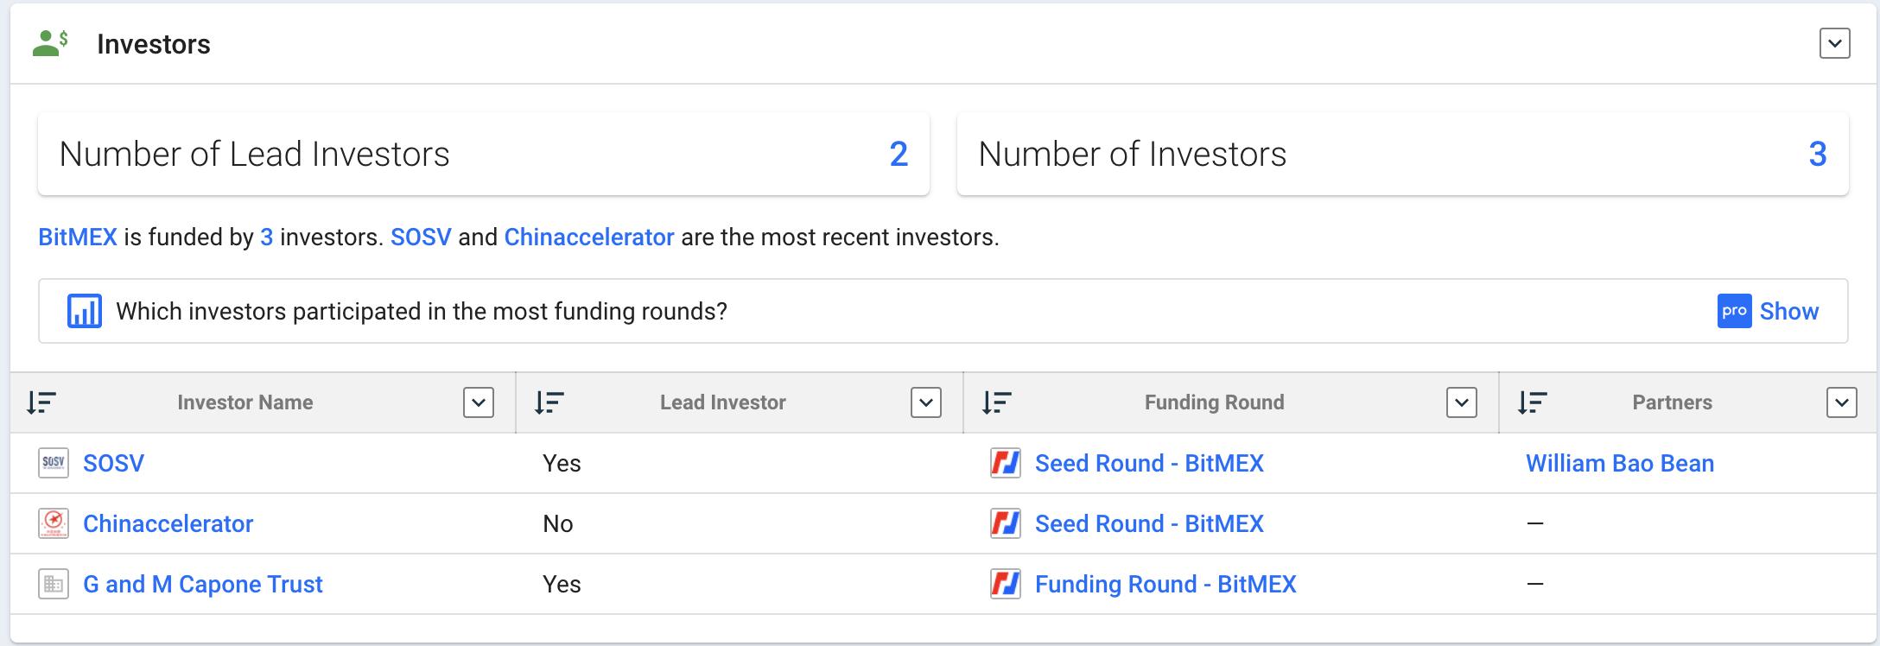Open the Funding Round - BitMEX link
The image size is (1880, 646).
(x=1165, y=585)
